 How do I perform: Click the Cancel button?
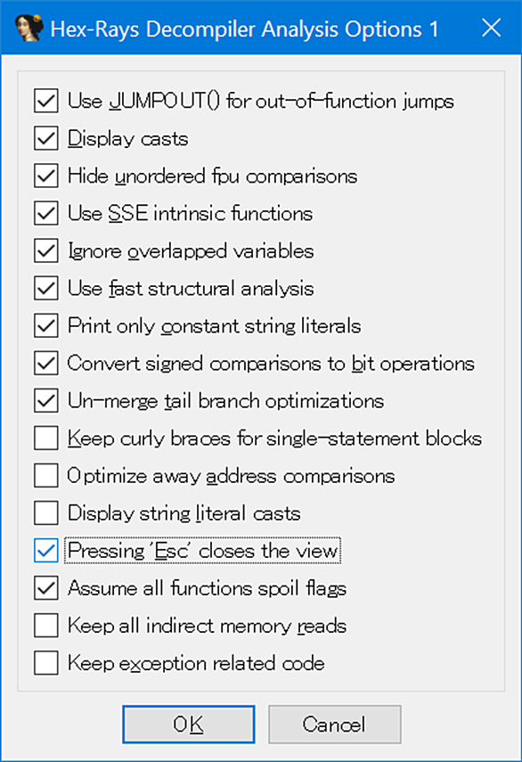pos(335,724)
